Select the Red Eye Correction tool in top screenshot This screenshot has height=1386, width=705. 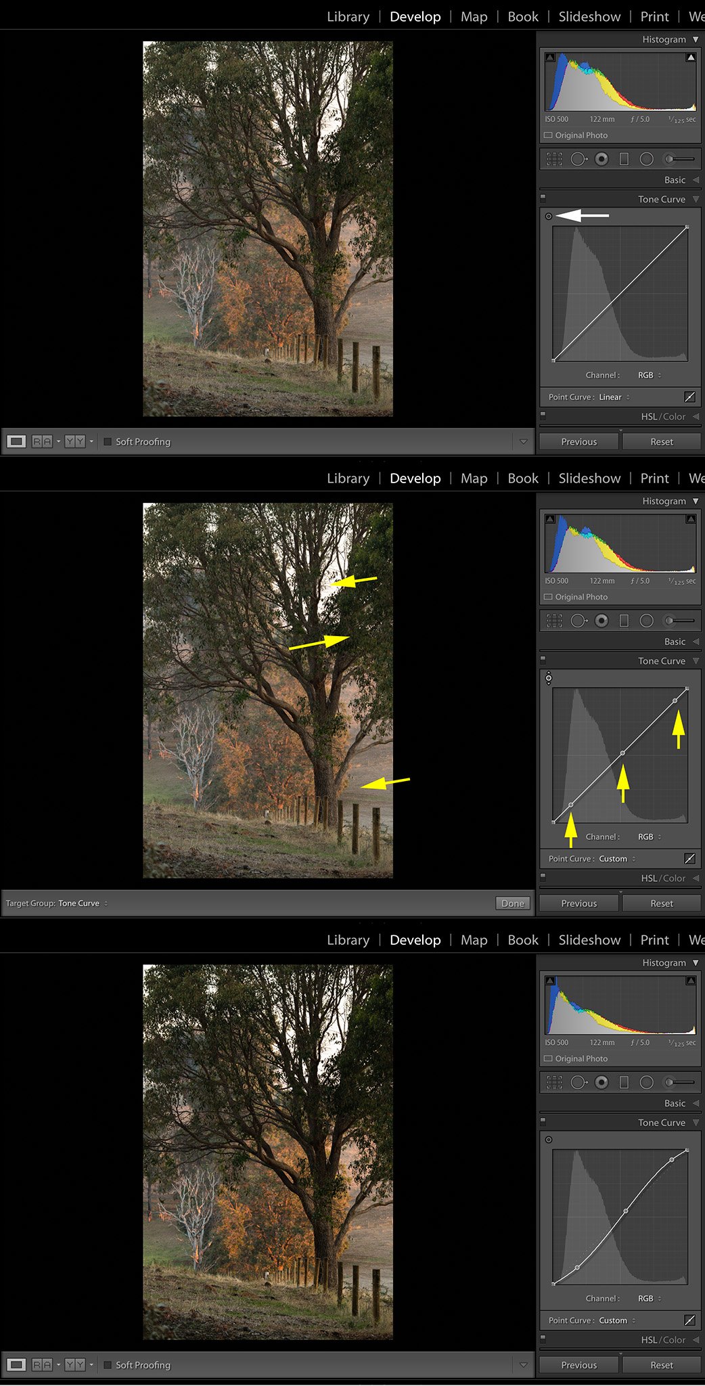click(x=601, y=159)
